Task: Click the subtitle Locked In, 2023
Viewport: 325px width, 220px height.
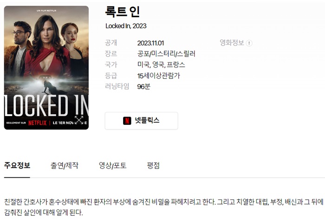Action: tap(126, 26)
